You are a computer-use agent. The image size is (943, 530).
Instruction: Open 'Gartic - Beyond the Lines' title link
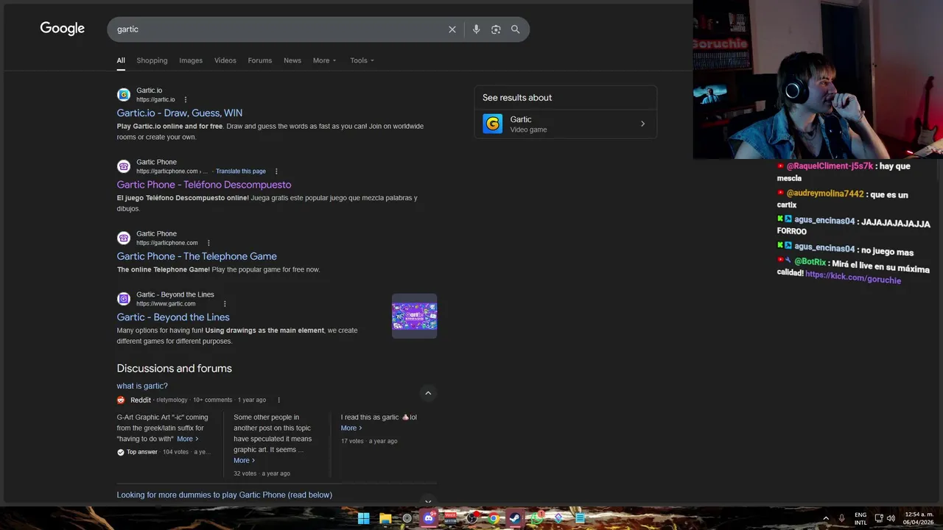(x=173, y=317)
